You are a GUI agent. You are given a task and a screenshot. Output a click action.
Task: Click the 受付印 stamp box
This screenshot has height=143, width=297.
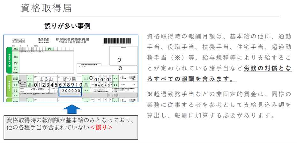(x=123, y=56)
